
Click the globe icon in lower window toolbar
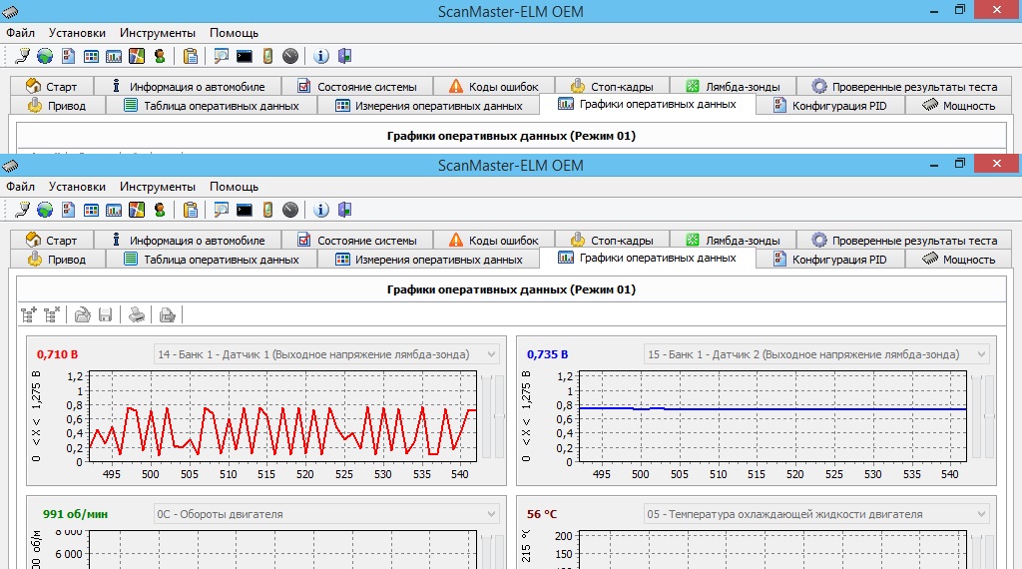pos(45,210)
